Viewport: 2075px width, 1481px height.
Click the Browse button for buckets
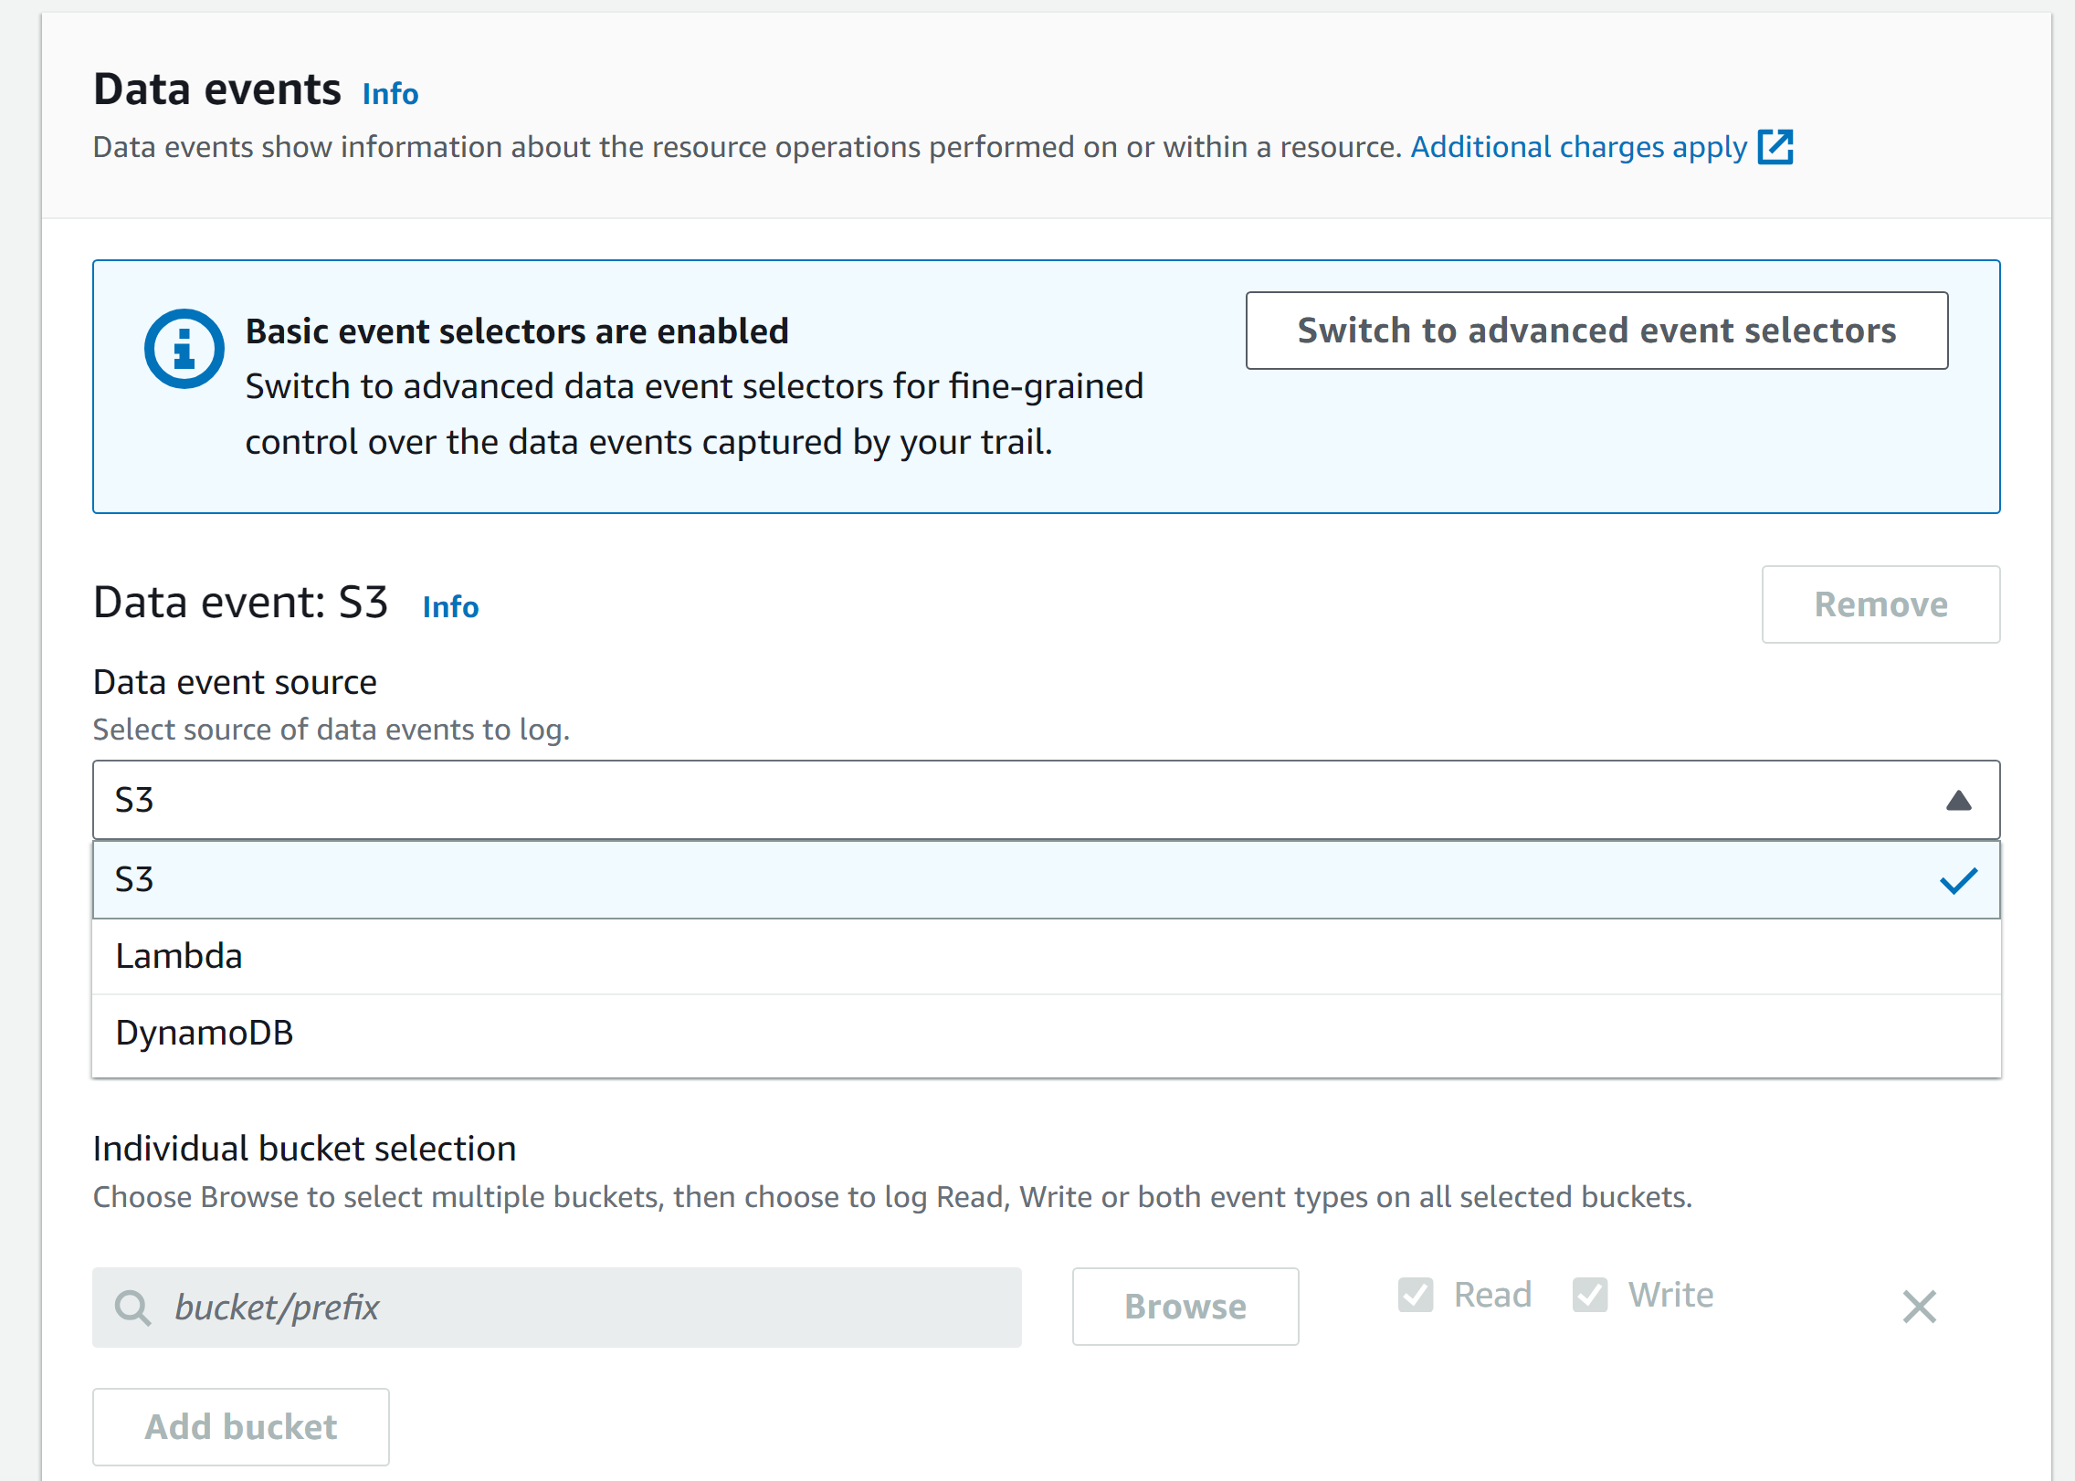tap(1185, 1307)
